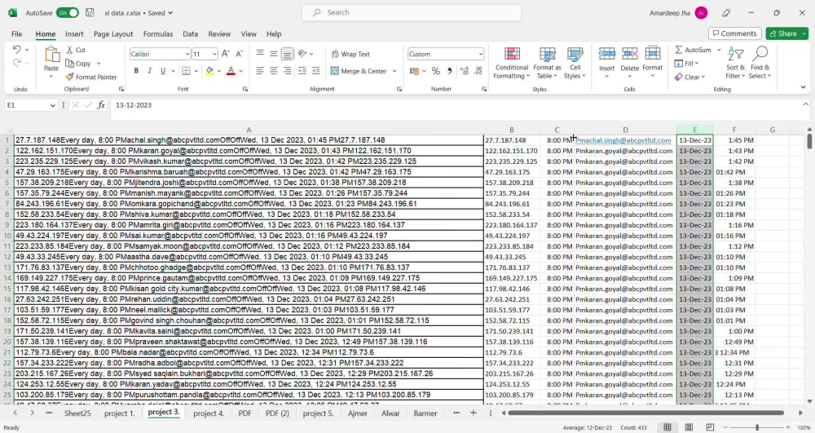Expand Merge & Center options arrow

click(x=394, y=71)
